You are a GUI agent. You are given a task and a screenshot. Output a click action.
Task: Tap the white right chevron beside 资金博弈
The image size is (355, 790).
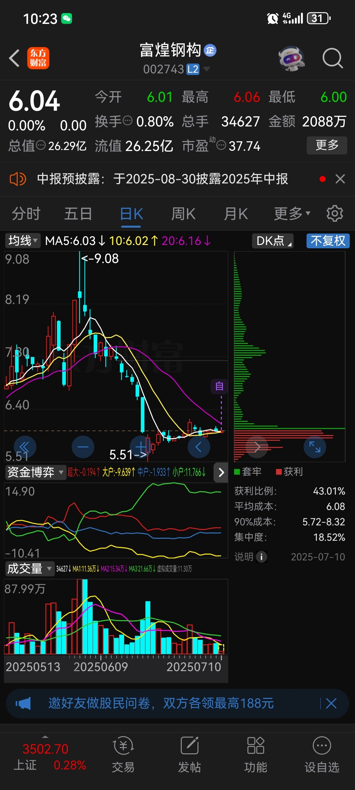click(221, 472)
